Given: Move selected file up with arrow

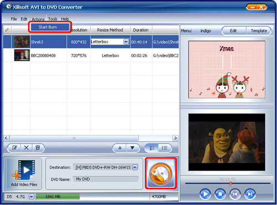Looking at the screenshot, I should click(120, 148).
